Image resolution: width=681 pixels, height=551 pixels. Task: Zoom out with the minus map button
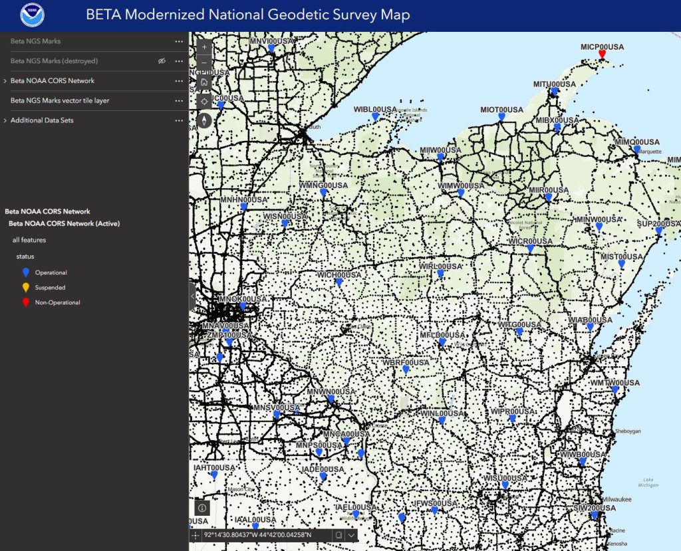click(x=204, y=63)
